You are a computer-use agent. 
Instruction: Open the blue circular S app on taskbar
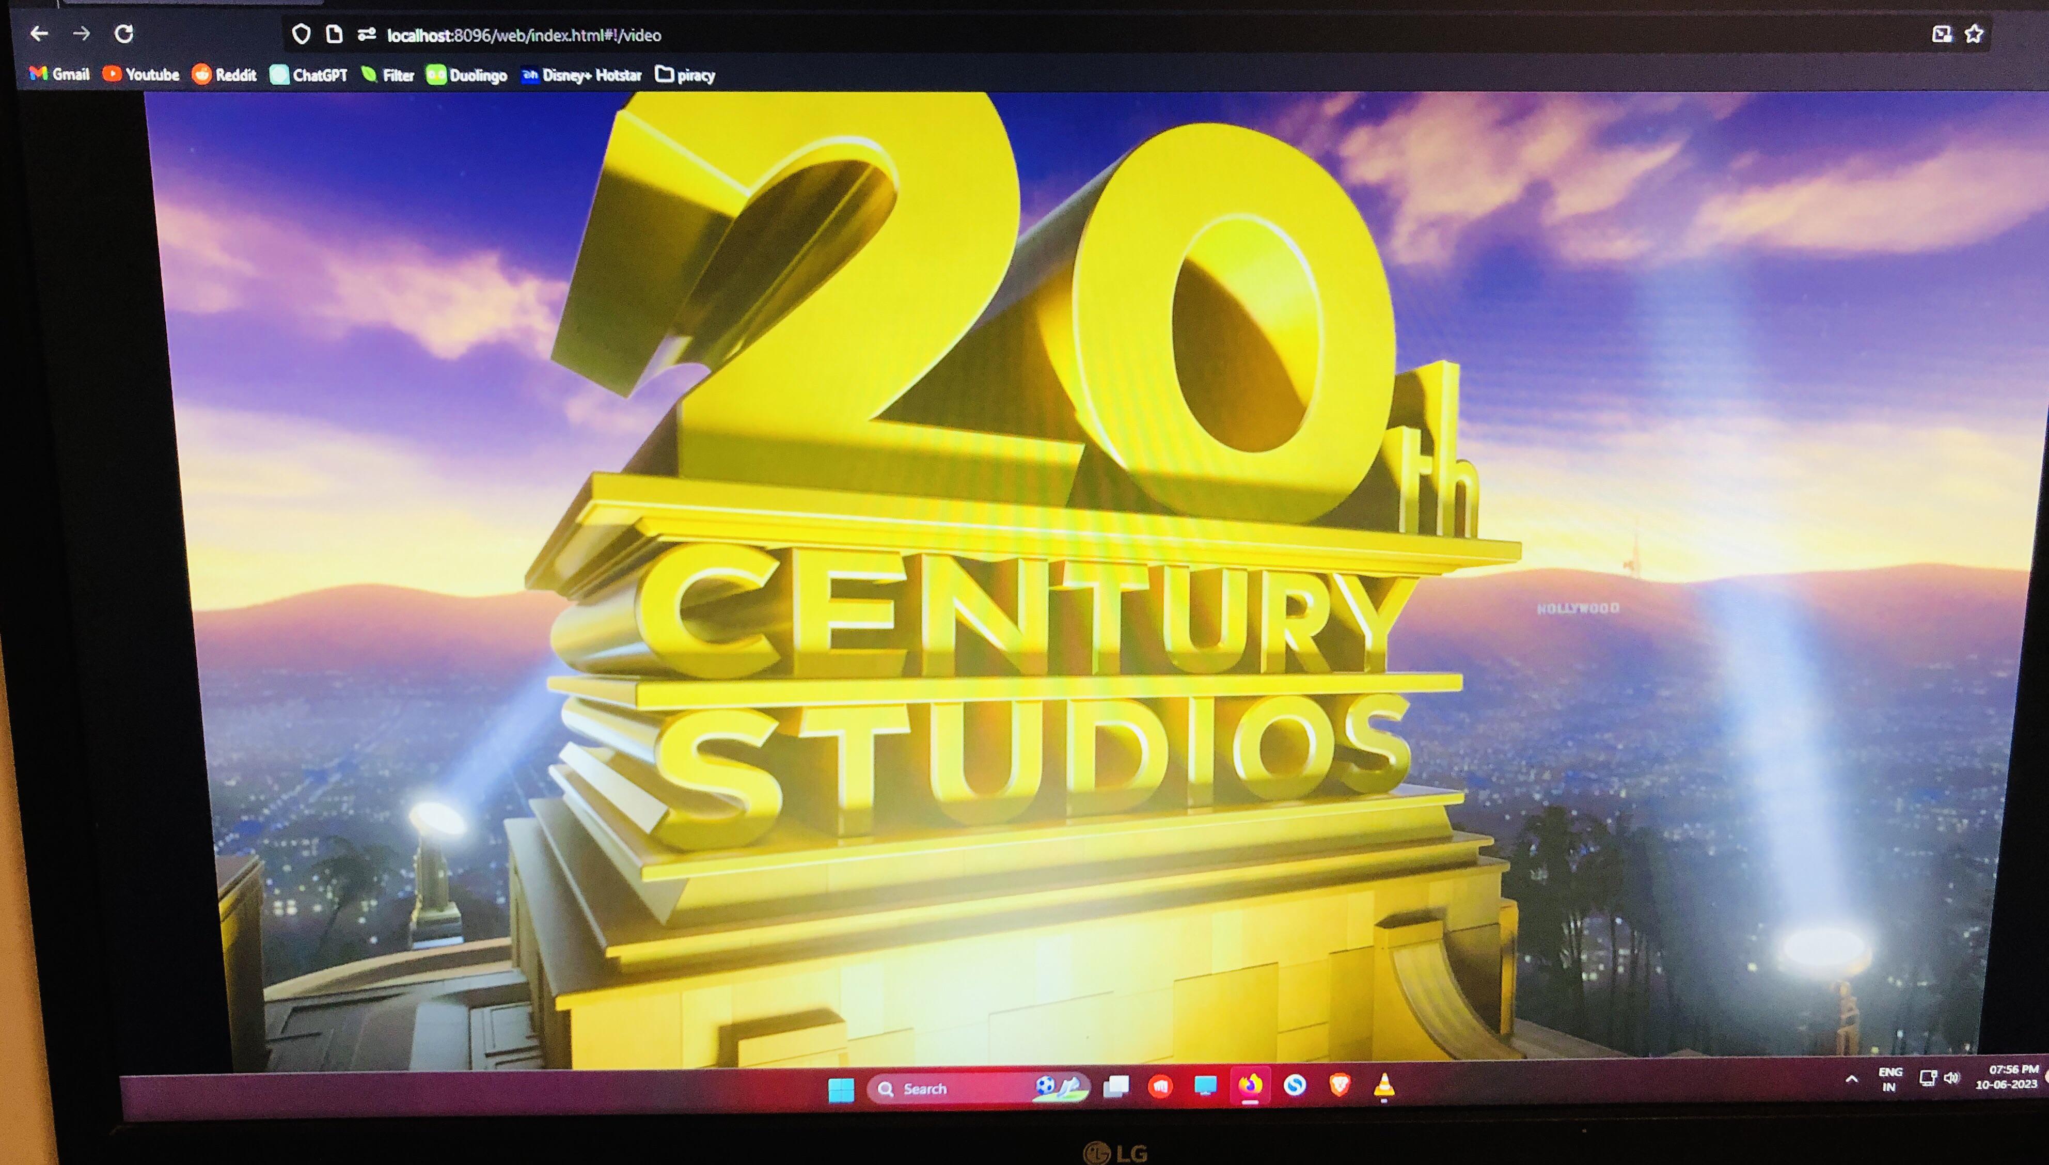tap(1295, 1085)
